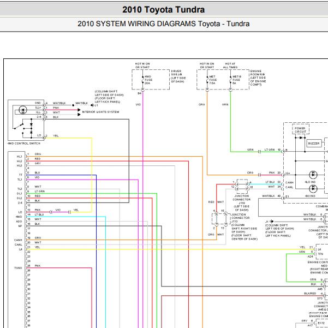Click the illumination LED symbol in 4WD control switch
Screen dimensions: 328x328
(23, 110)
